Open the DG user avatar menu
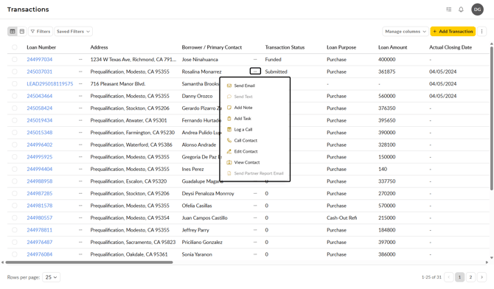 (x=477, y=10)
